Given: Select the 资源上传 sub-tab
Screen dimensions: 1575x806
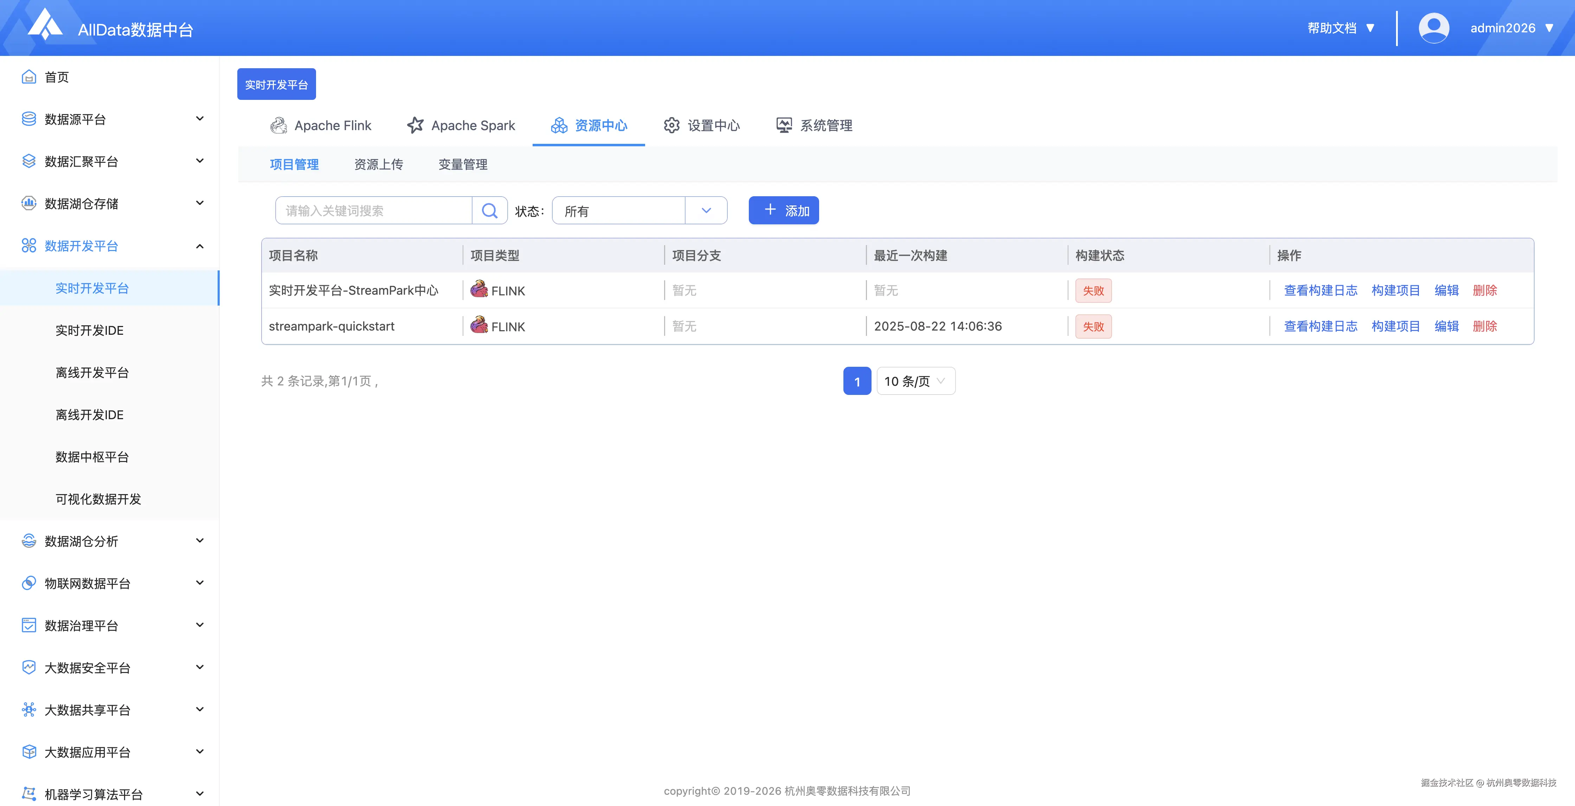Looking at the screenshot, I should [379, 164].
